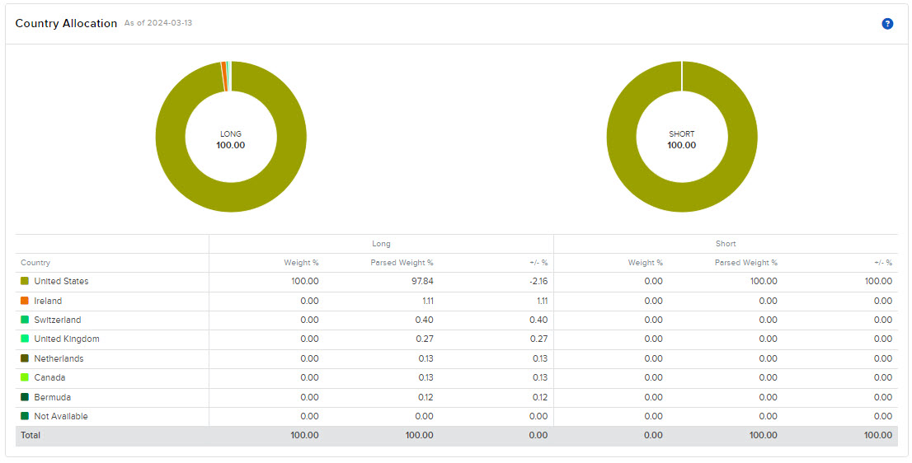Select the United States row label
Screen dimensions: 912x463
(x=61, y=282)
